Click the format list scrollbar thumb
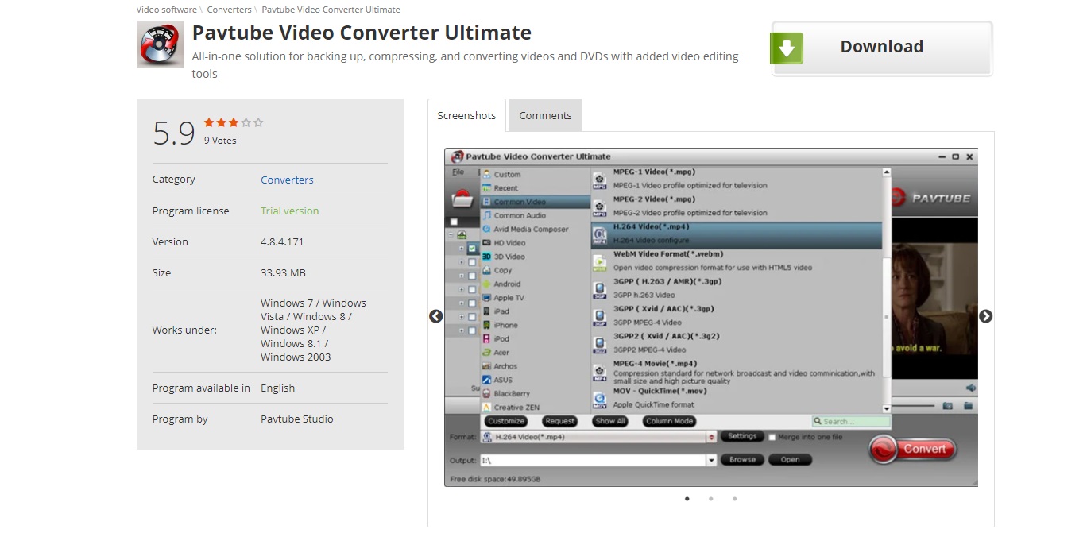This screenshot has width=1087, height=537. pyautogui.click(x=887, y=316)
